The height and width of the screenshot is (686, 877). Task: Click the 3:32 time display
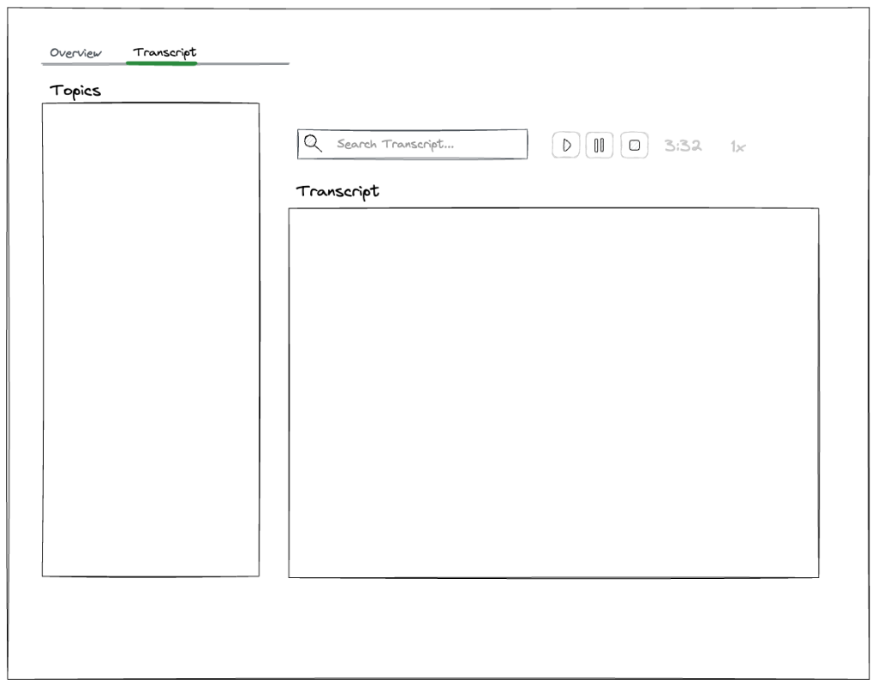click(683, 146)
